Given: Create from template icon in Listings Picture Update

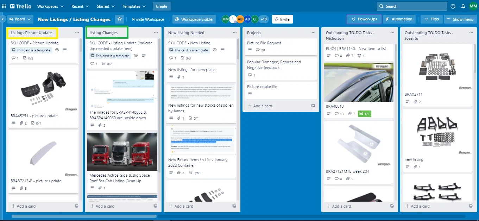Looking at the screenshot, I should point(76,206).
